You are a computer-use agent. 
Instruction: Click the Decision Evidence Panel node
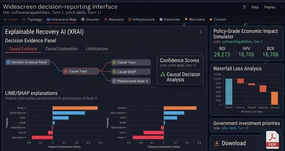[28, 62]
